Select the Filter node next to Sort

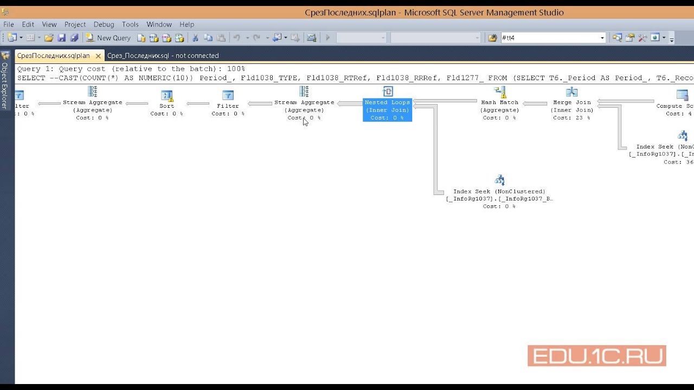pyautogui.click(x=228, y=102)
